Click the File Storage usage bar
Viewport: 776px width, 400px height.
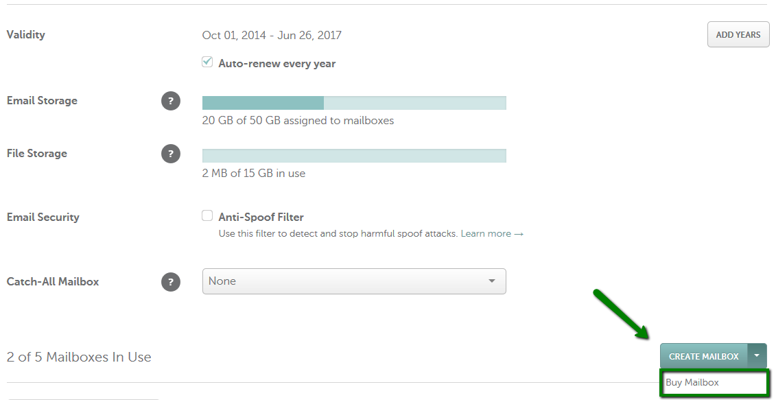[x=354, y=156]
